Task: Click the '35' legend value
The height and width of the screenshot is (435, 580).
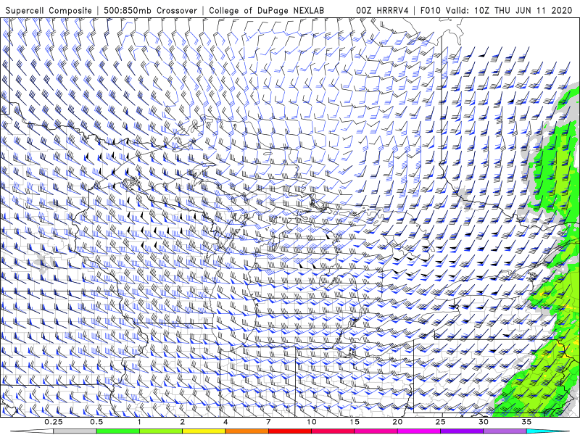Action: click(x=527, y=422)
